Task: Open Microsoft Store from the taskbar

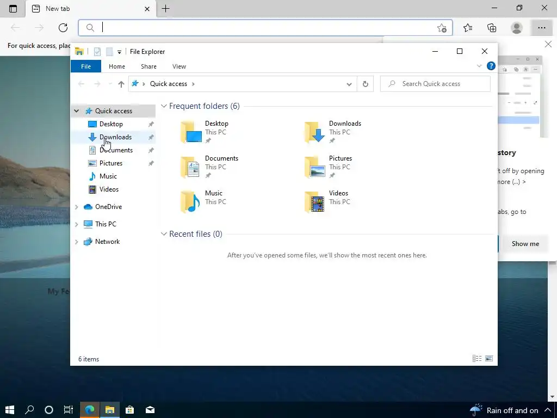Action: [129, 410]
